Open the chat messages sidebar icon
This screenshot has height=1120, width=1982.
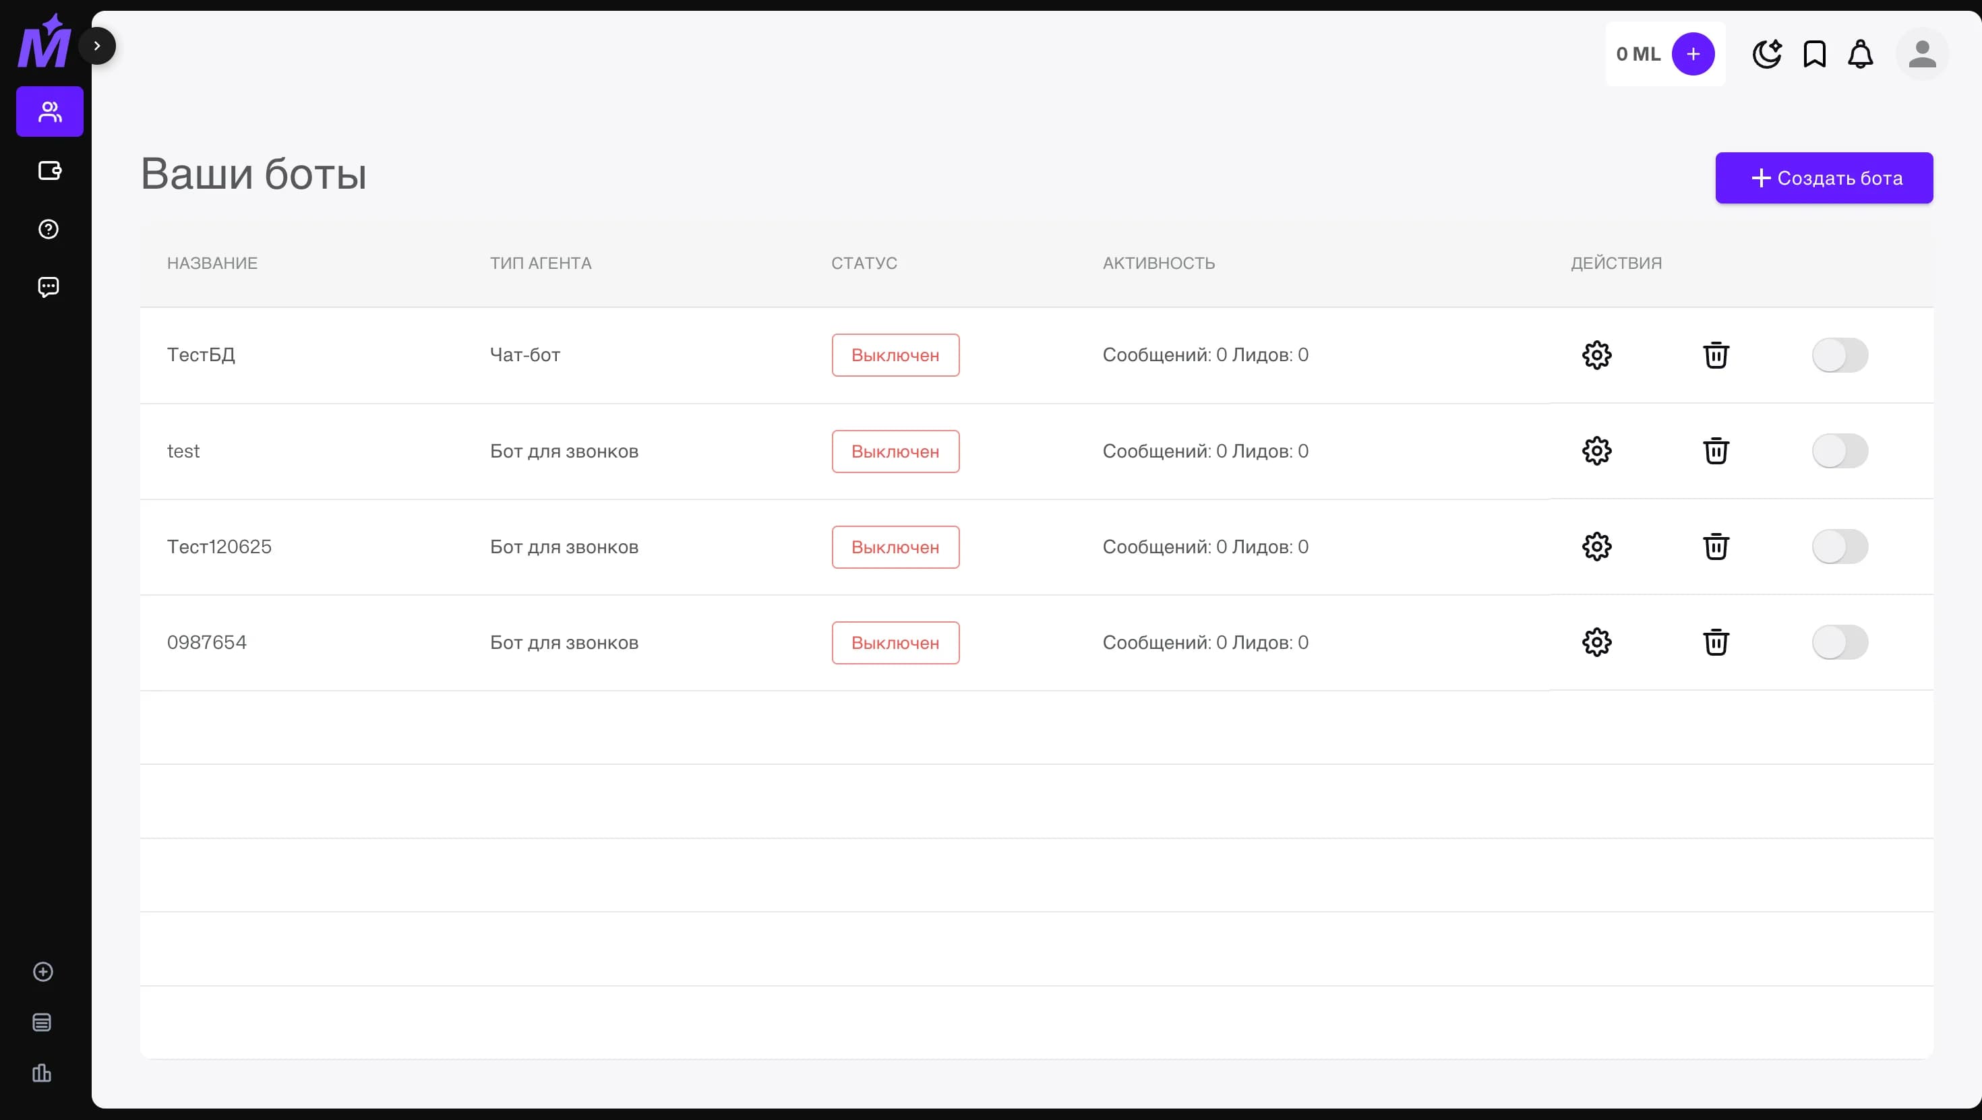click(x=49, y=286)
